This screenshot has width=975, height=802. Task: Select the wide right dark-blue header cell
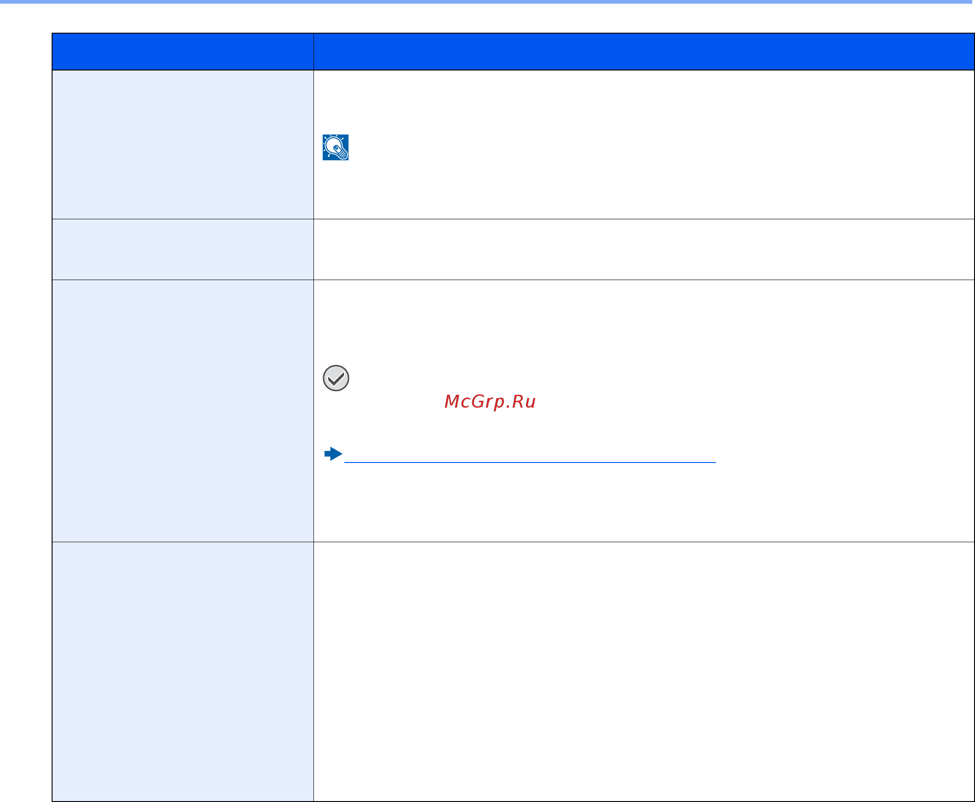tap(644, 52)
